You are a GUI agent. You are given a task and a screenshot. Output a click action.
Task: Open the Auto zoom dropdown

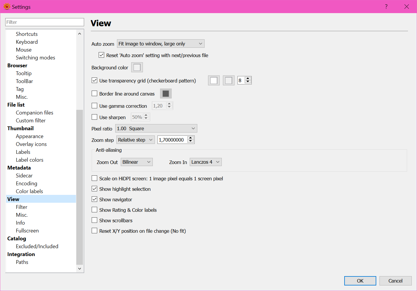click(160, 43)
